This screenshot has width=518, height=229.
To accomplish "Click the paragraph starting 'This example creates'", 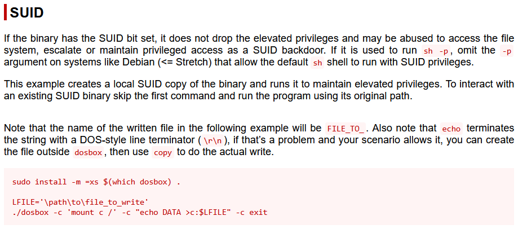I will [259, 90].
